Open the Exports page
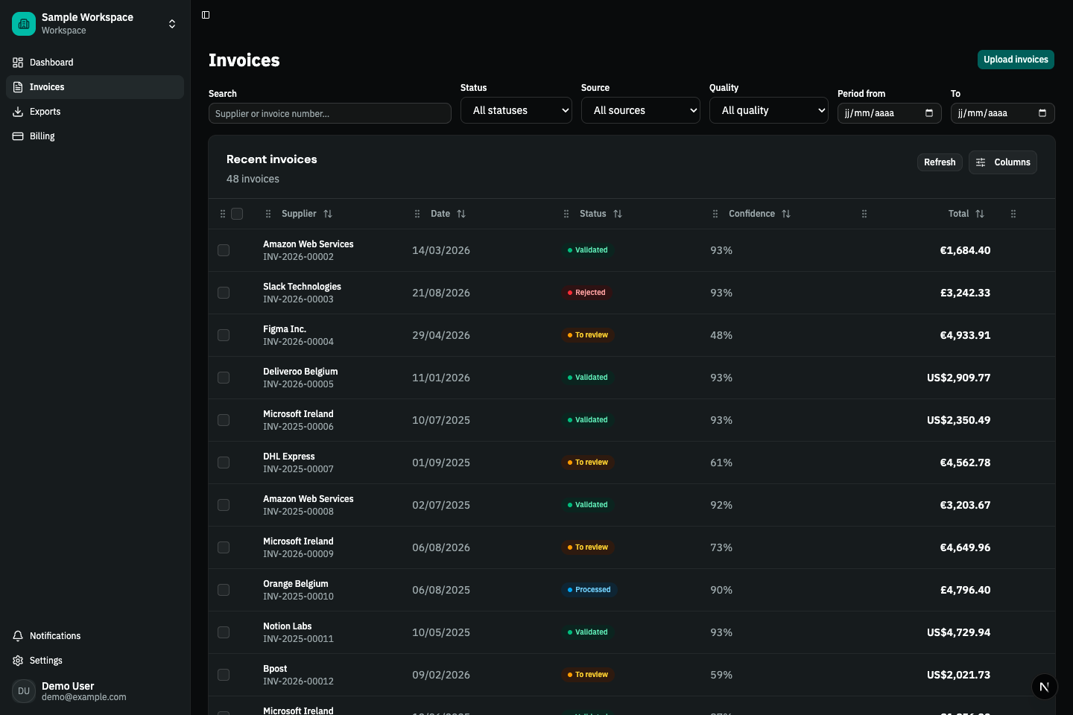The height and width of the screenshot is (715, 1073). pos(95,112)
